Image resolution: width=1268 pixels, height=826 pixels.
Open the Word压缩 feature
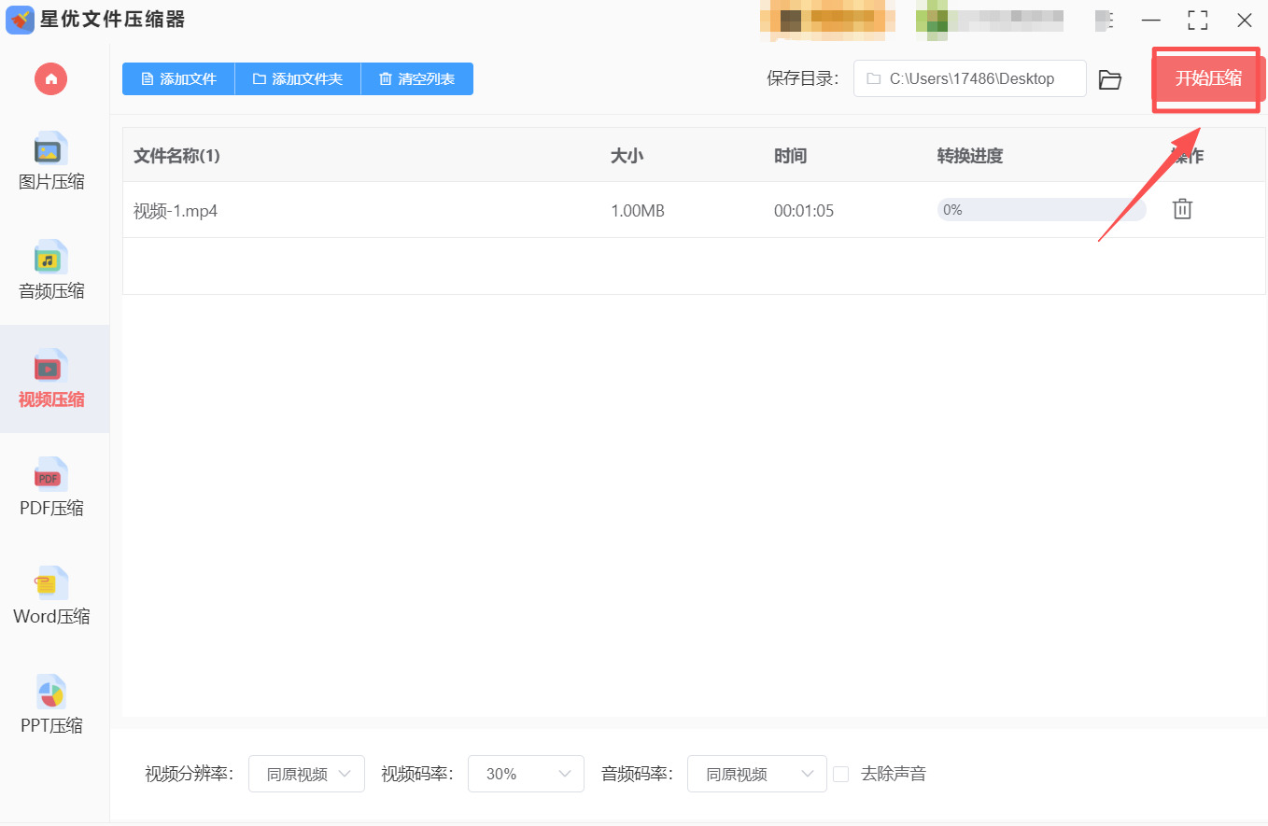coord(50,597)
